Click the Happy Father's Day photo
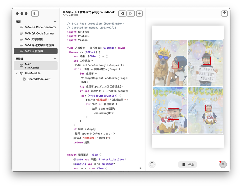Viewport: 242px width, 187px height. pos(205,63)
